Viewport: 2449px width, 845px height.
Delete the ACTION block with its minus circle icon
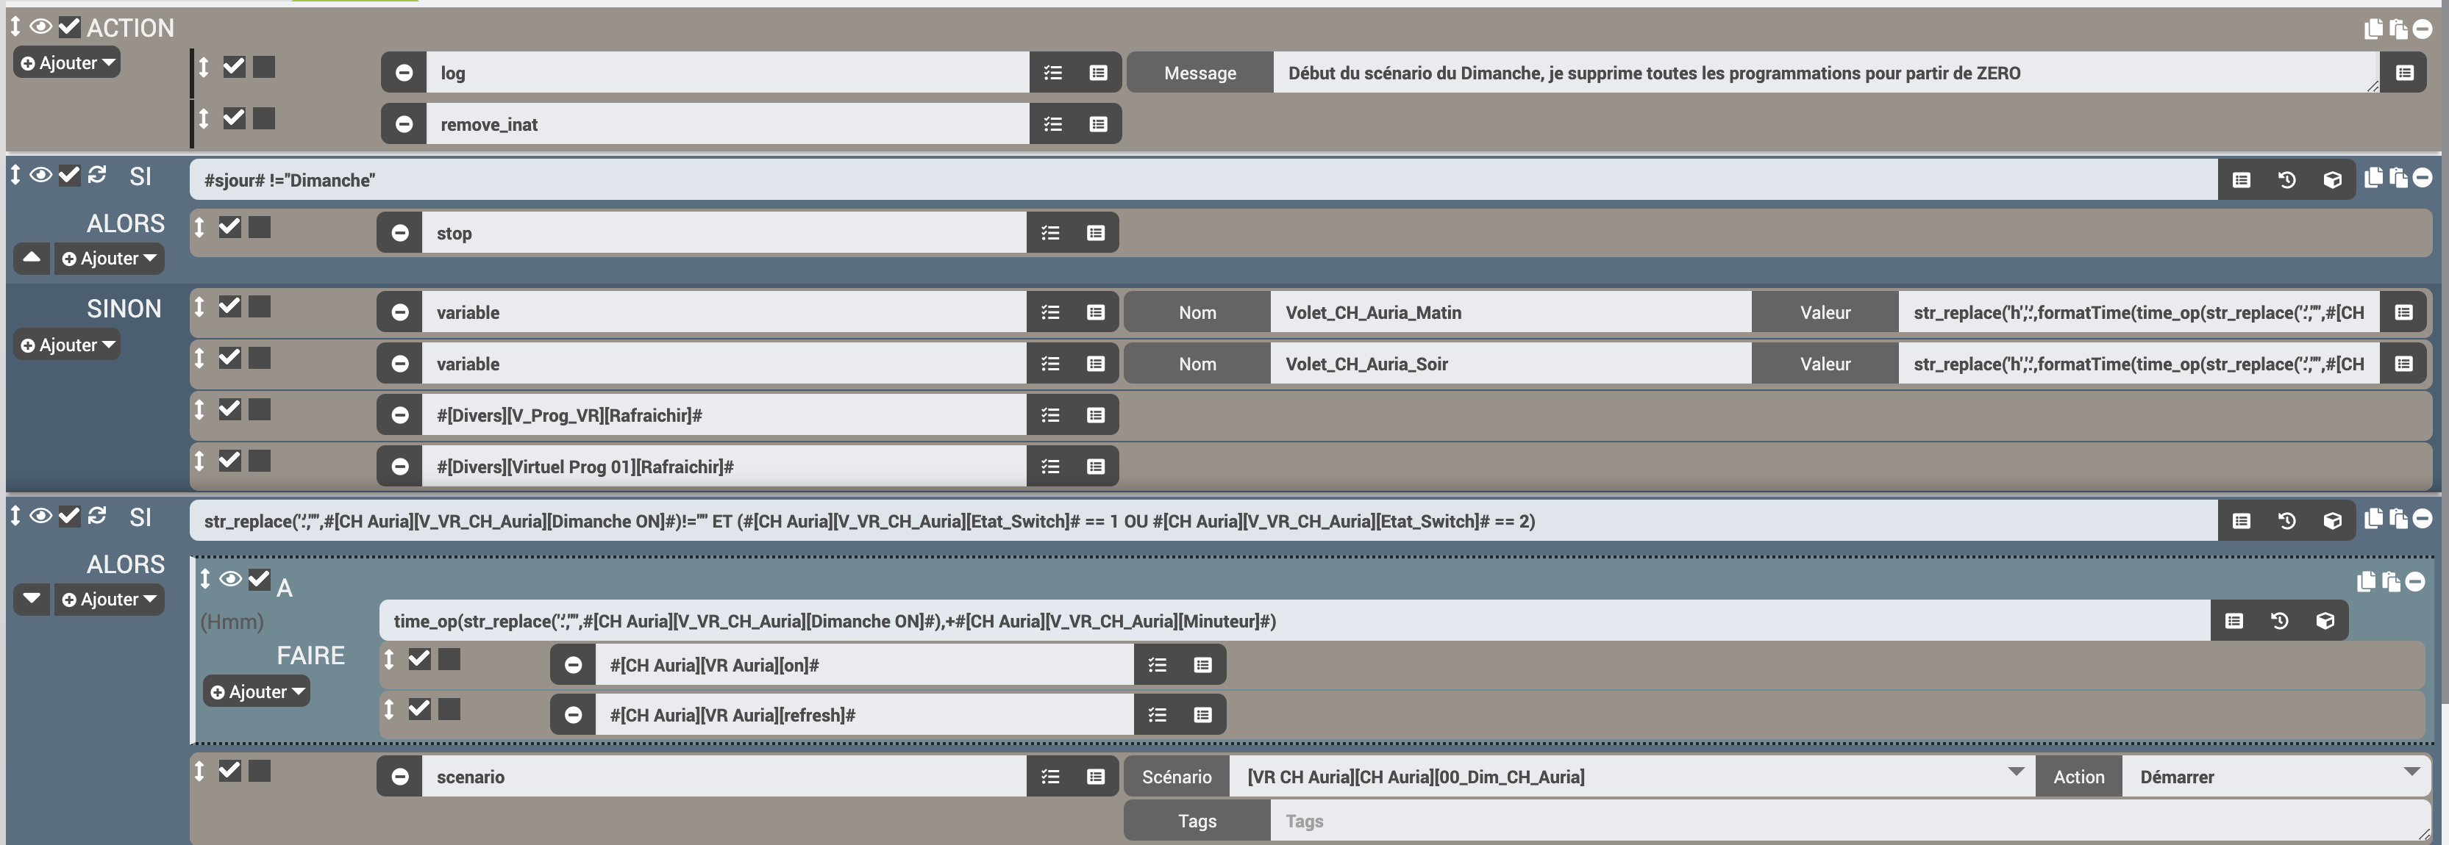pyautogui.click(x=2423, y=29)
